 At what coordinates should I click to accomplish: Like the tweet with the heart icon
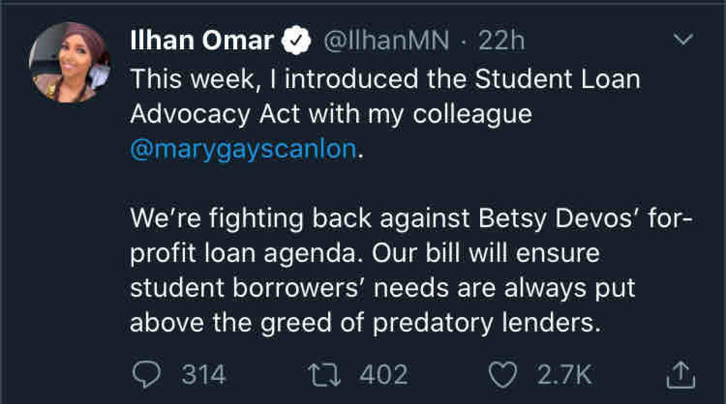tap(504, 374)
